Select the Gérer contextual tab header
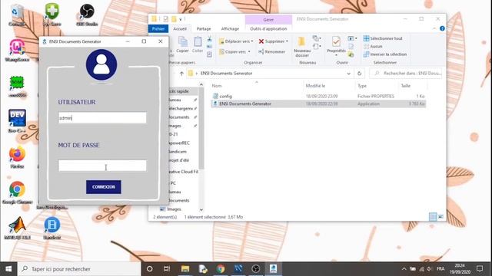 pyautogui.click(x=268, y=19)
